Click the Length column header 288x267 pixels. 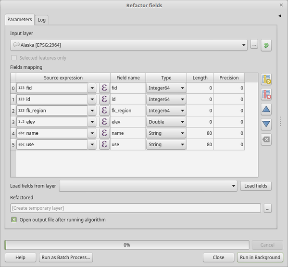click(200, 78)
